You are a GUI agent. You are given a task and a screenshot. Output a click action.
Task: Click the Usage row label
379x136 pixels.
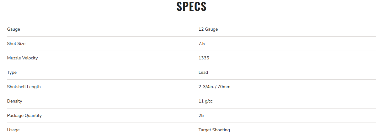[x=13, y=130]
